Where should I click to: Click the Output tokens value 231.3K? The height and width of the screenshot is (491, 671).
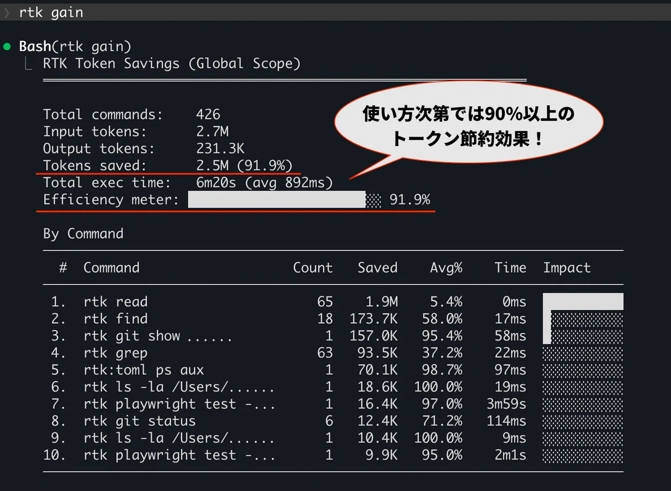tap(220, 148)
